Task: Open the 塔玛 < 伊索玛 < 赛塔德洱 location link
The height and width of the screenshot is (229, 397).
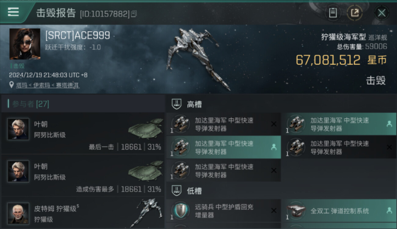Action: point(48,85)
